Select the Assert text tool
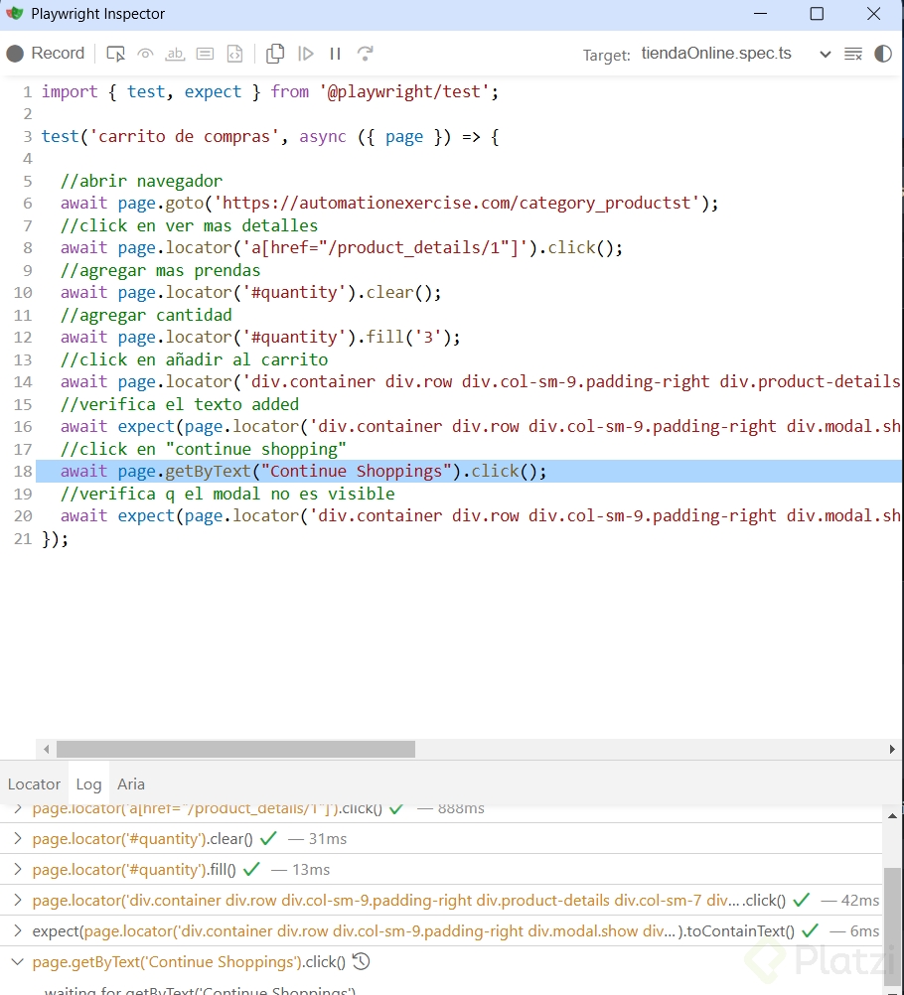This screenshot has height=995, width=904. [175, 54]
